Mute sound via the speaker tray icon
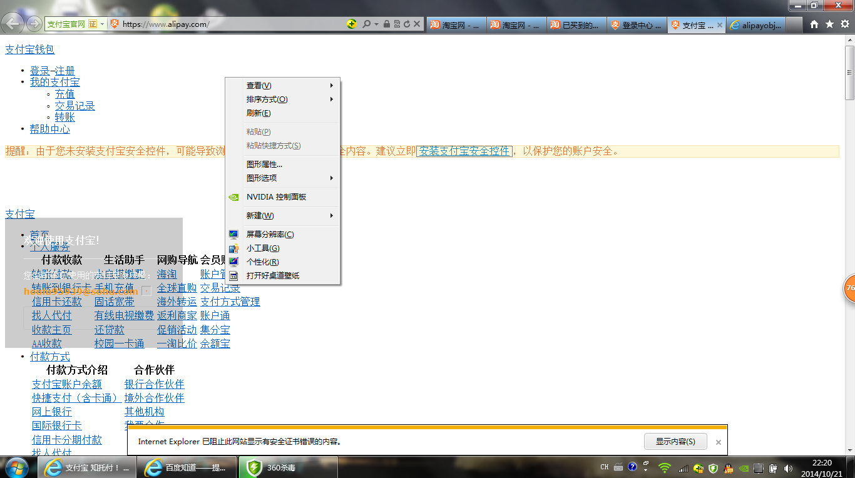Image resolution: width=855 pixels, height=478 pixels. (x=788, y=467)
